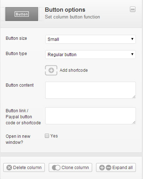Click the Button preview thumbnail in header
This screenshot has height=179, width=143.
coord(22,14)
